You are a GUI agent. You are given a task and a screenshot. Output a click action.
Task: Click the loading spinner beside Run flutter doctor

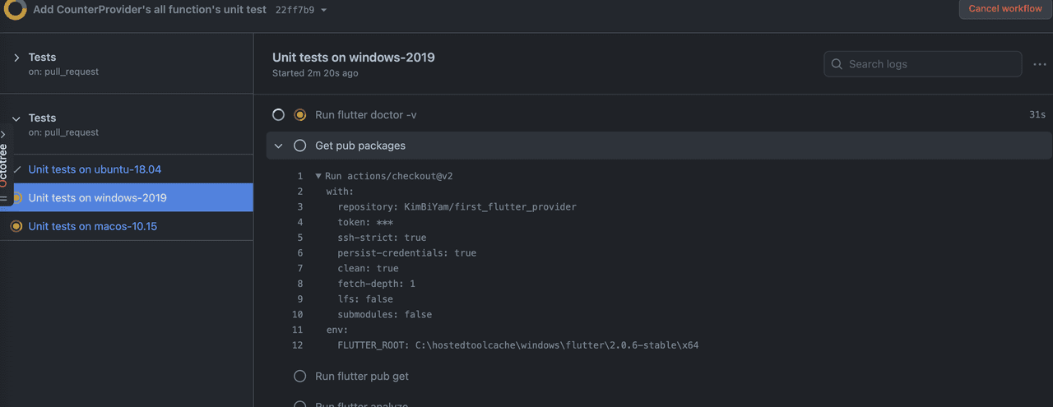(278, 115)
